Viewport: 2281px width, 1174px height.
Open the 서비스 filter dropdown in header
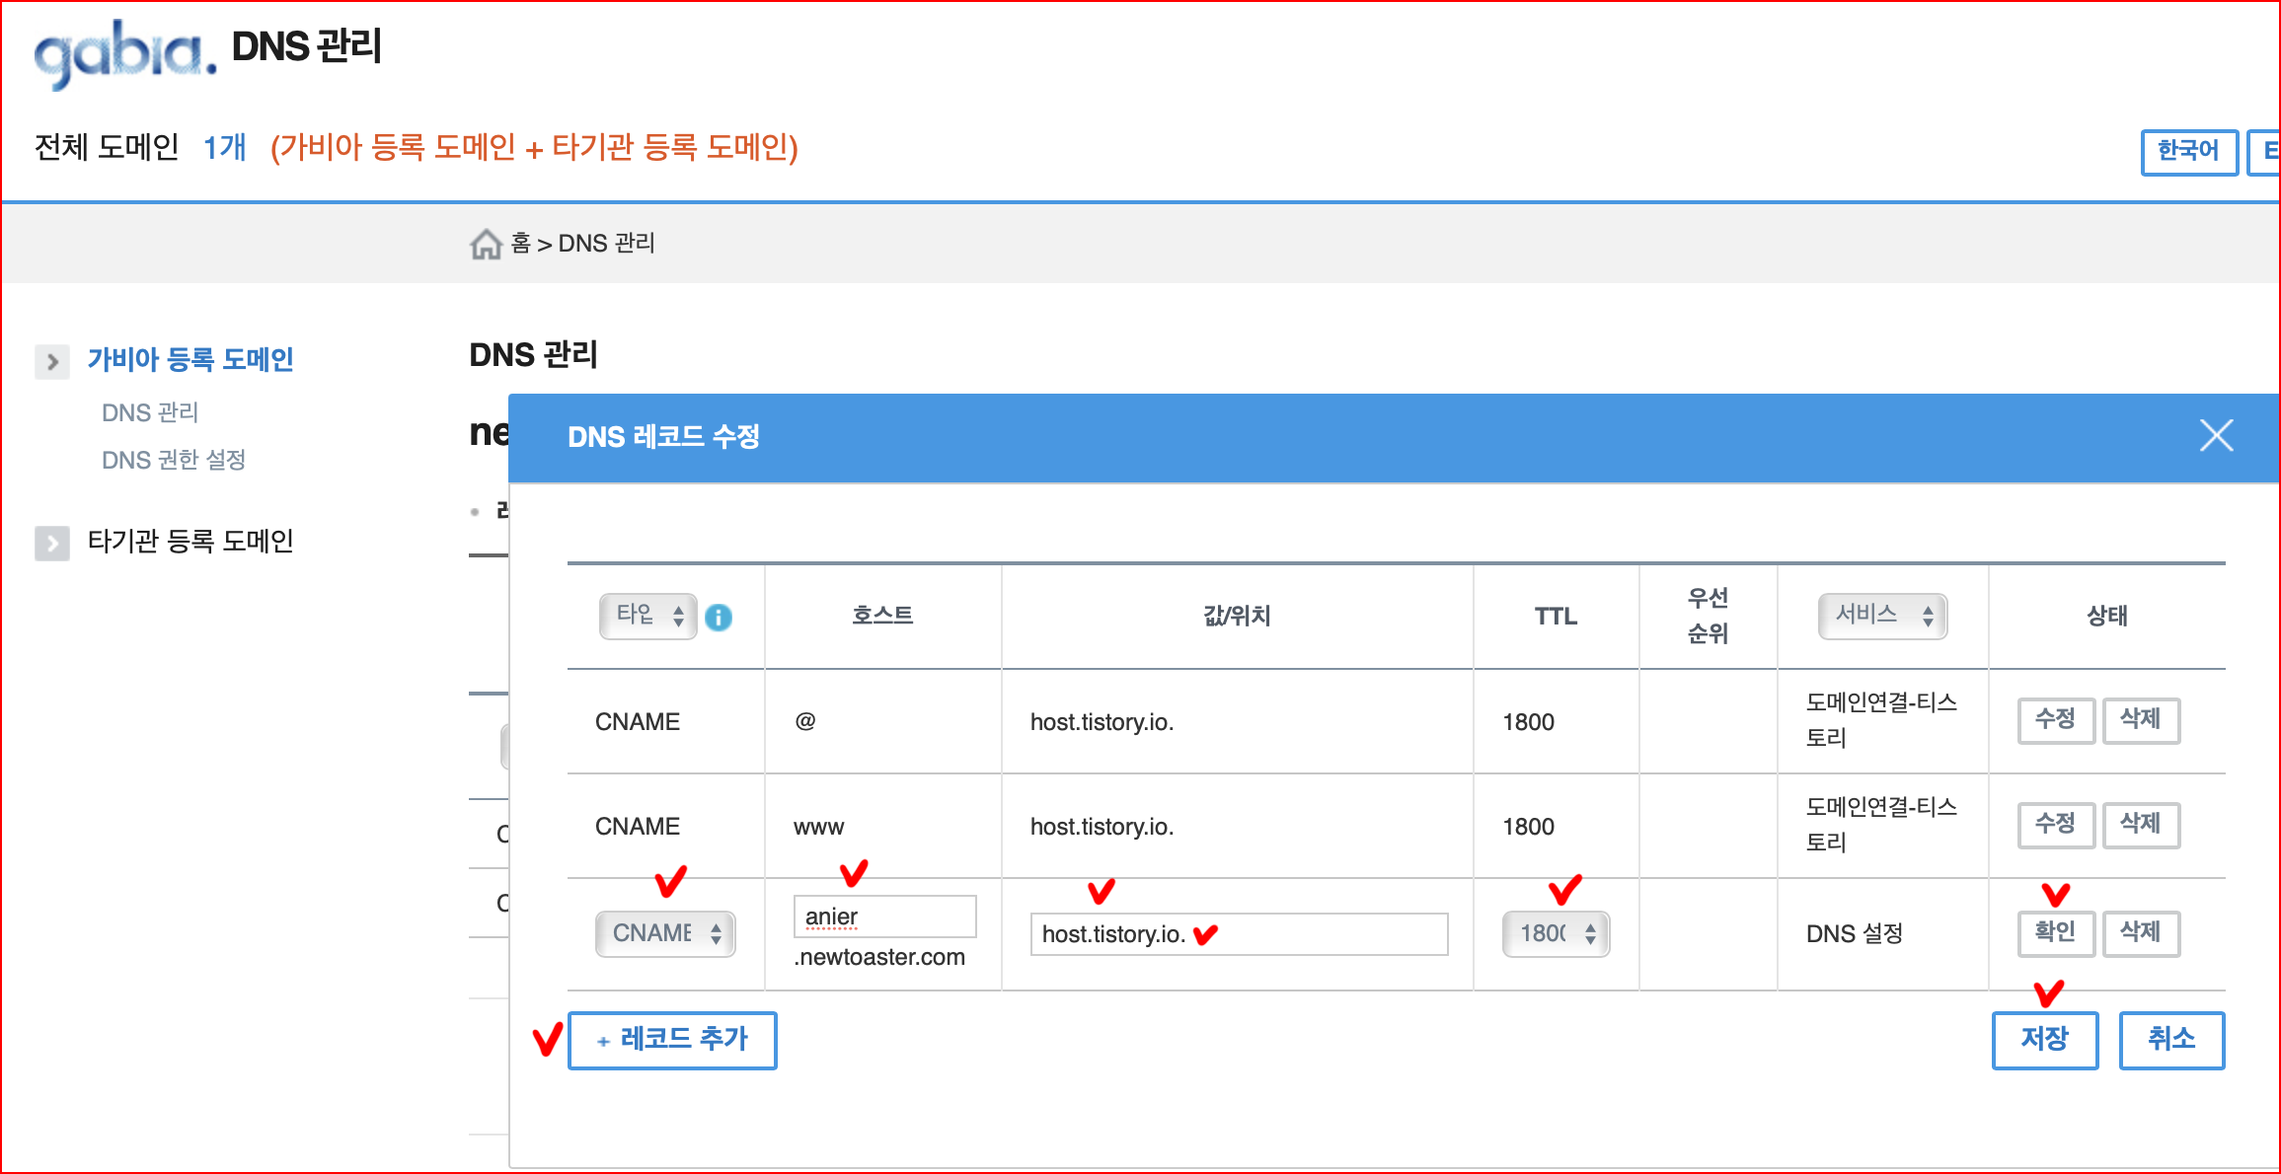[1882, 616]
